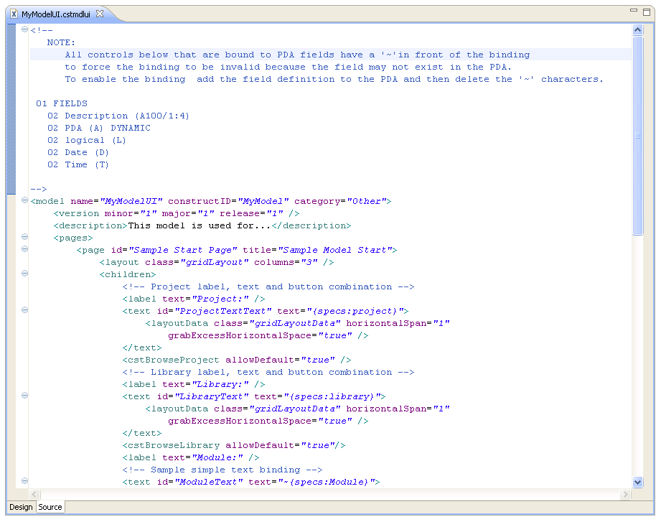The width and height of the screenshot is (661, 522).
Task: Collapse the pages element fold
Action: pyautogui.click(x=24, y=238)
